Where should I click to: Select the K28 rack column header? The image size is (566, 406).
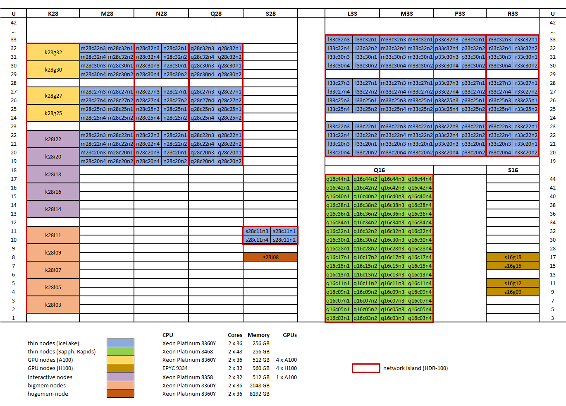(x=53, y=14)
